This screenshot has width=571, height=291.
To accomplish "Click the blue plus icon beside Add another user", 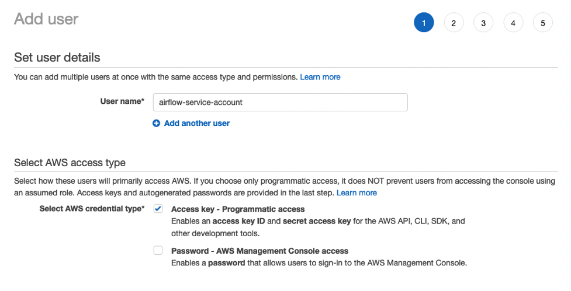I will coord(156,124).
